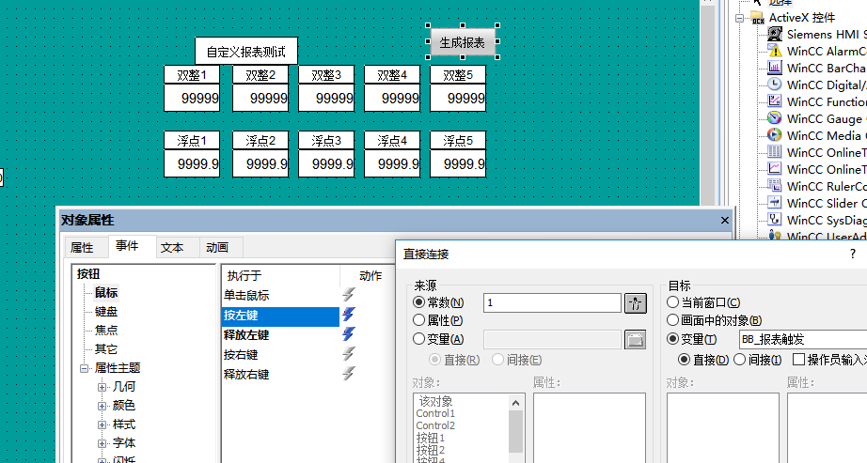Enable the 操作员输入 checkbox
Viewport: 867px width, 463px height.
click(x=799, y=359)
